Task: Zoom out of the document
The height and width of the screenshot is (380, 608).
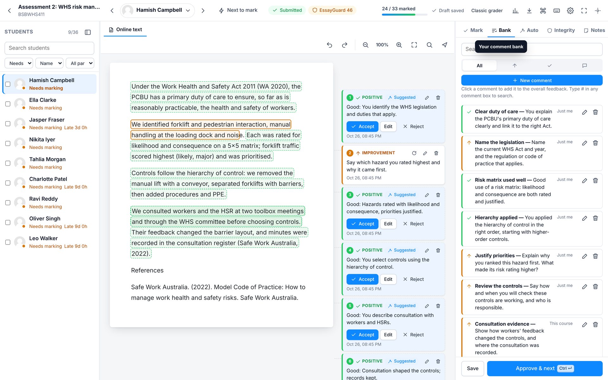Action: [x=365, y=45]
